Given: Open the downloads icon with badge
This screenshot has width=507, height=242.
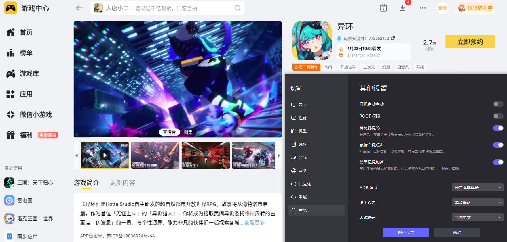Looking at the screenshot, I should pos(403,8).
